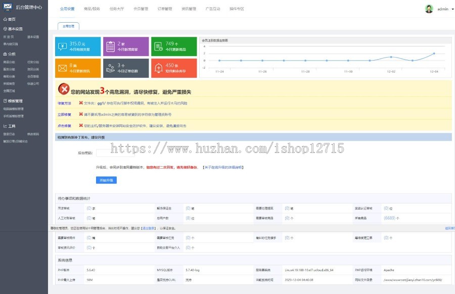
Task: Click the 后台管理中心 logo icon
Action: point(8,8)
